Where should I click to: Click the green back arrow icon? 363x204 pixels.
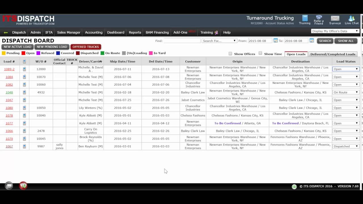(x=6, y=33)
